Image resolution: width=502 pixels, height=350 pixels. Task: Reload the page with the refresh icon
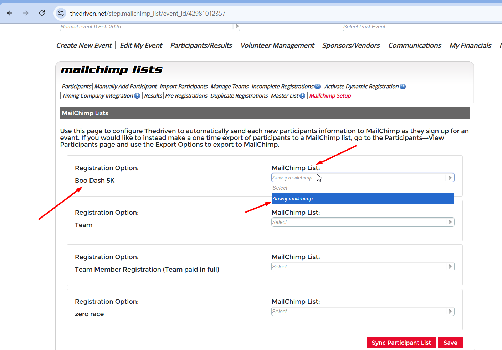click(x=42, y=13)
